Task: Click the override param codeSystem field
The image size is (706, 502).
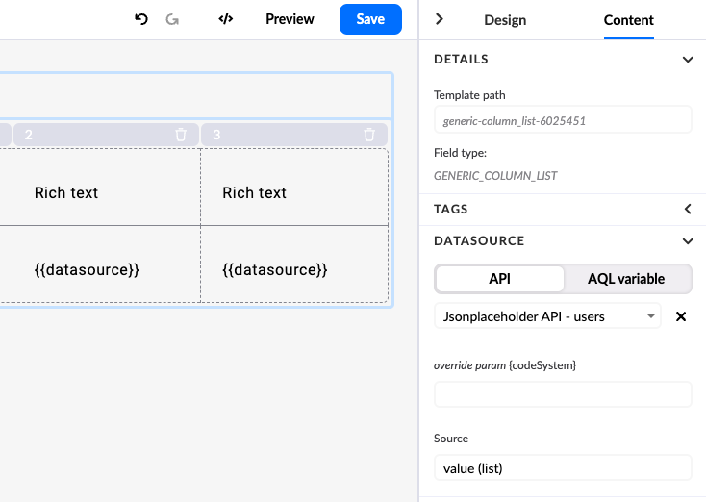Action: tap(563, 394)
